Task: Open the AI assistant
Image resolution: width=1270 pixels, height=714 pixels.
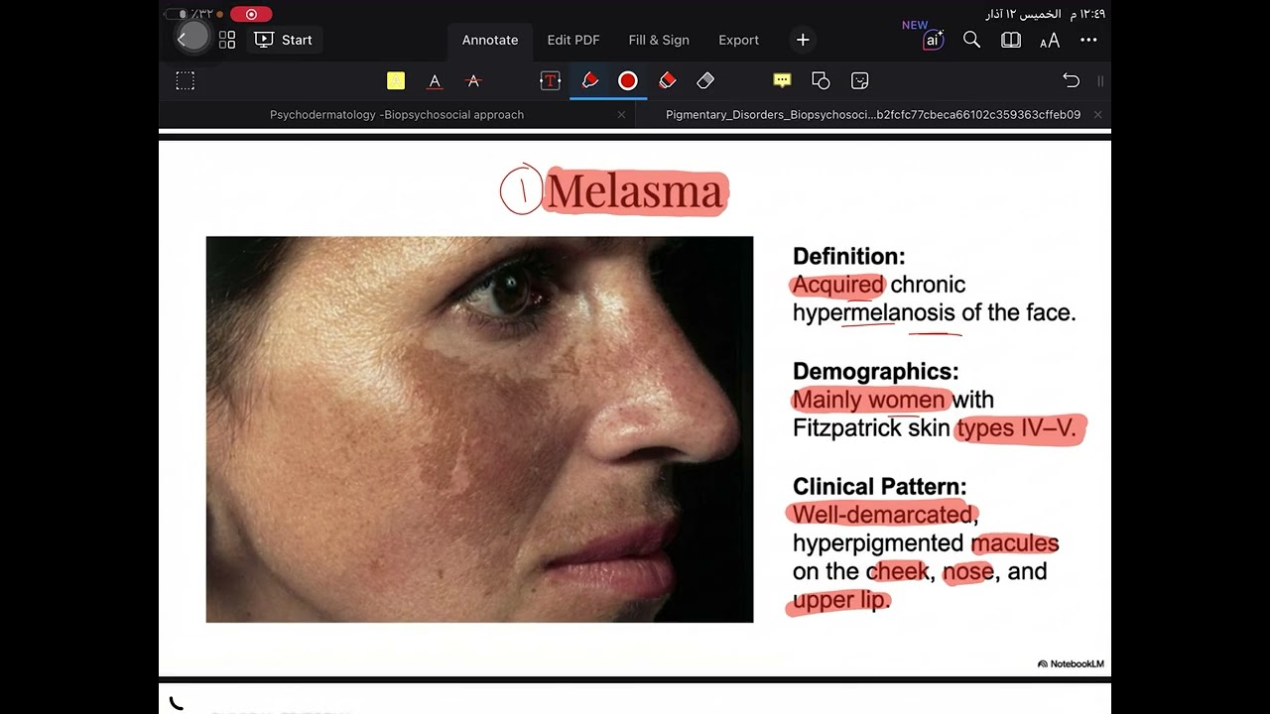Action: (933, 40)
